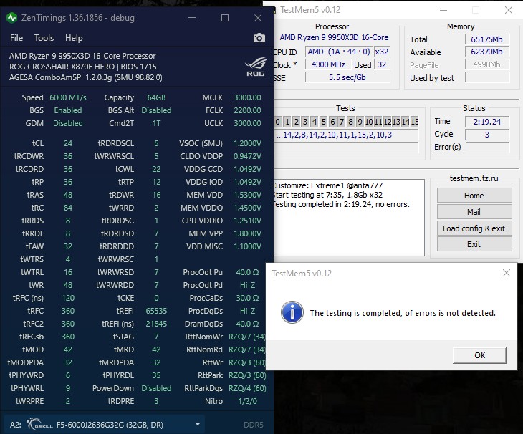Viewport: 523px width, 434px height.
Task: Click the Available memory 62370Mb field
Action: [487, 52]
